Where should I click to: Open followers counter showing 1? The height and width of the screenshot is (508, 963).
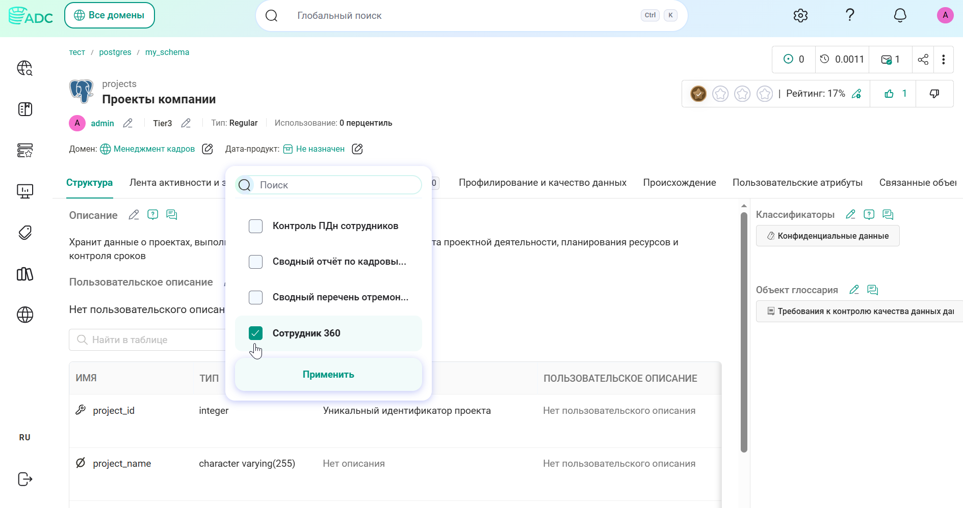pyautogui.click(x=891, y=60)
